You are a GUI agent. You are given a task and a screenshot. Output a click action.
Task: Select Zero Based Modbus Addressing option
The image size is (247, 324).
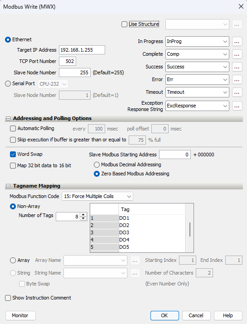97,174
